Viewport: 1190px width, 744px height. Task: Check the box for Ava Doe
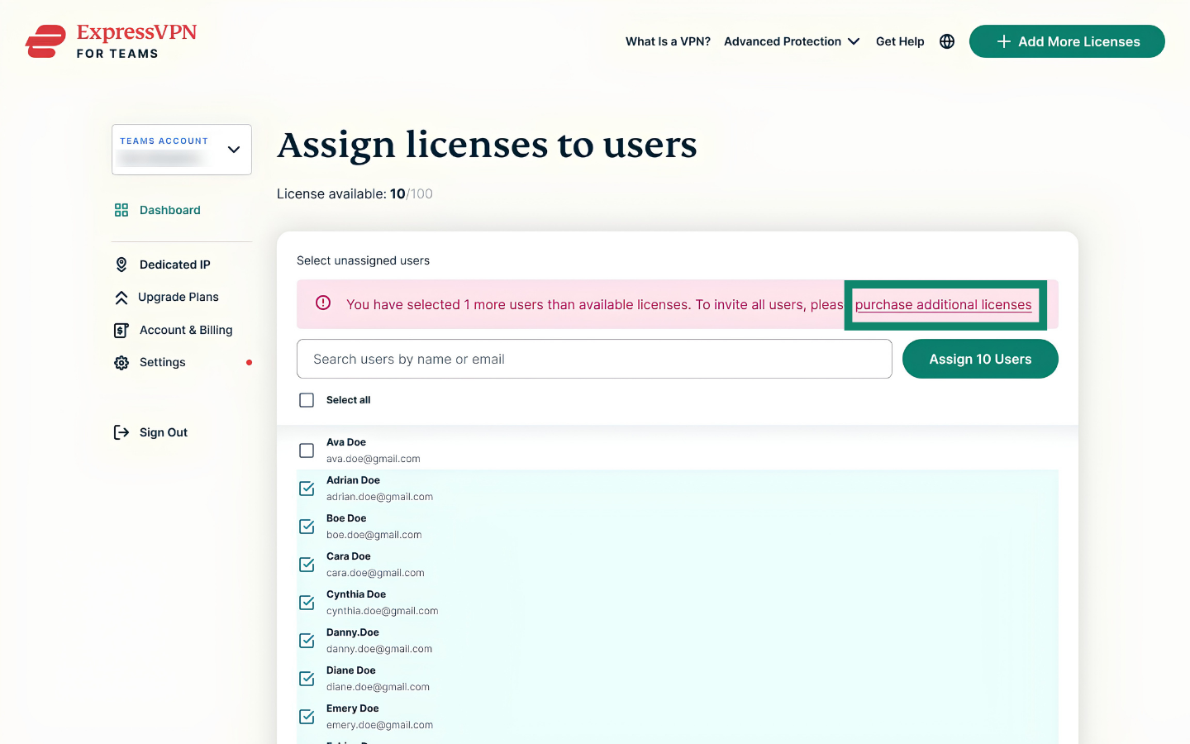tap(307, 451)
